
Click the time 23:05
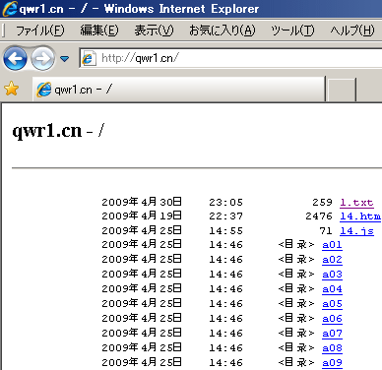coord(226,202)
